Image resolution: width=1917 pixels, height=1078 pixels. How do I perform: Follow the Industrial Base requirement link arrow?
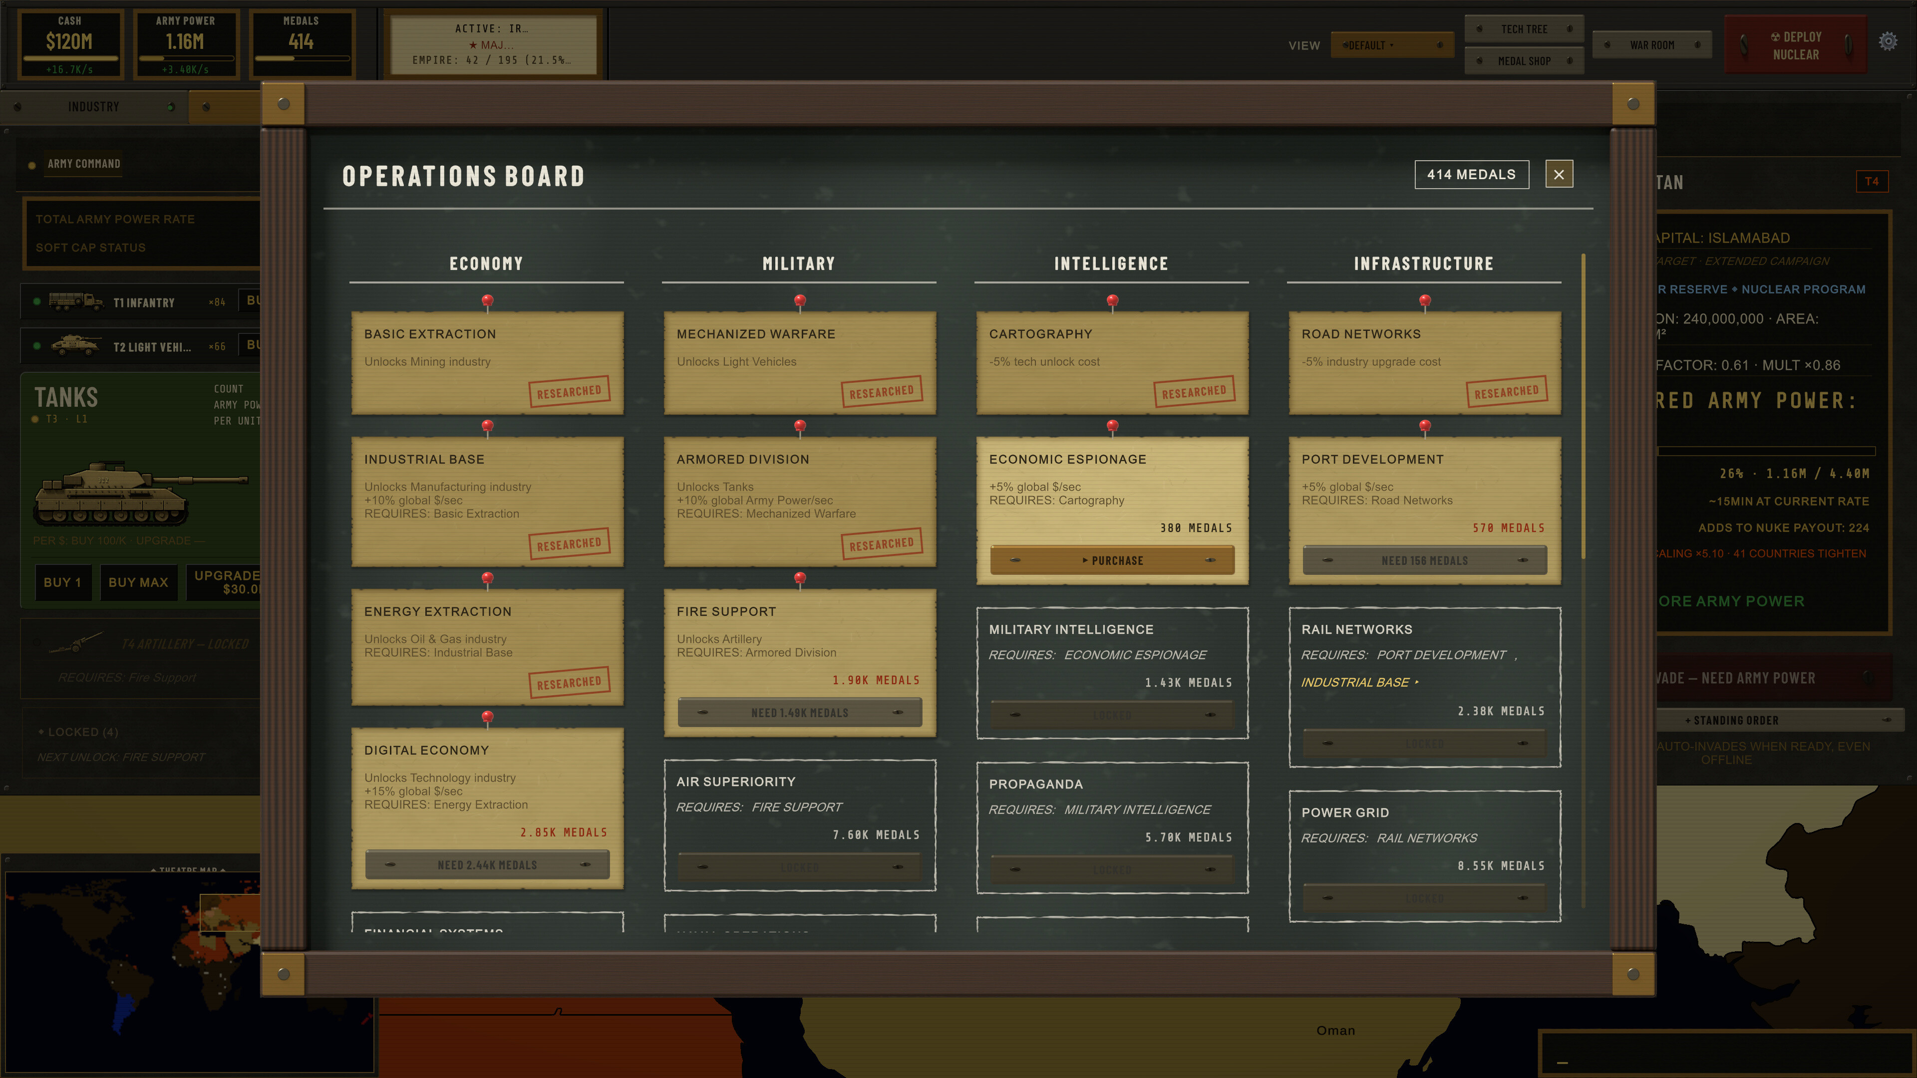click(1359, 682)
